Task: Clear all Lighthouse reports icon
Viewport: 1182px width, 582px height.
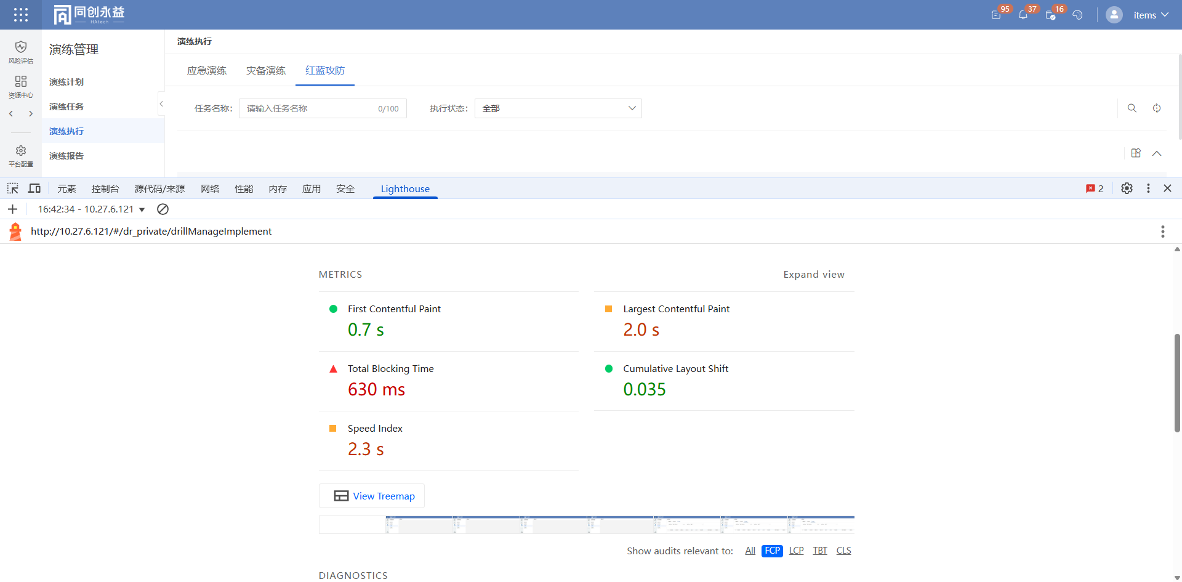Action: click(163, 209)
